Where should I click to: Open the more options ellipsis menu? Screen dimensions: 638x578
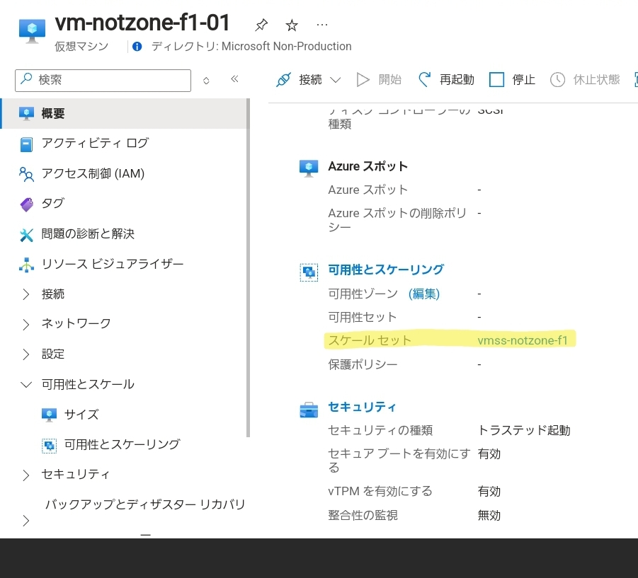pyautogui.click(x=322, y=25)
